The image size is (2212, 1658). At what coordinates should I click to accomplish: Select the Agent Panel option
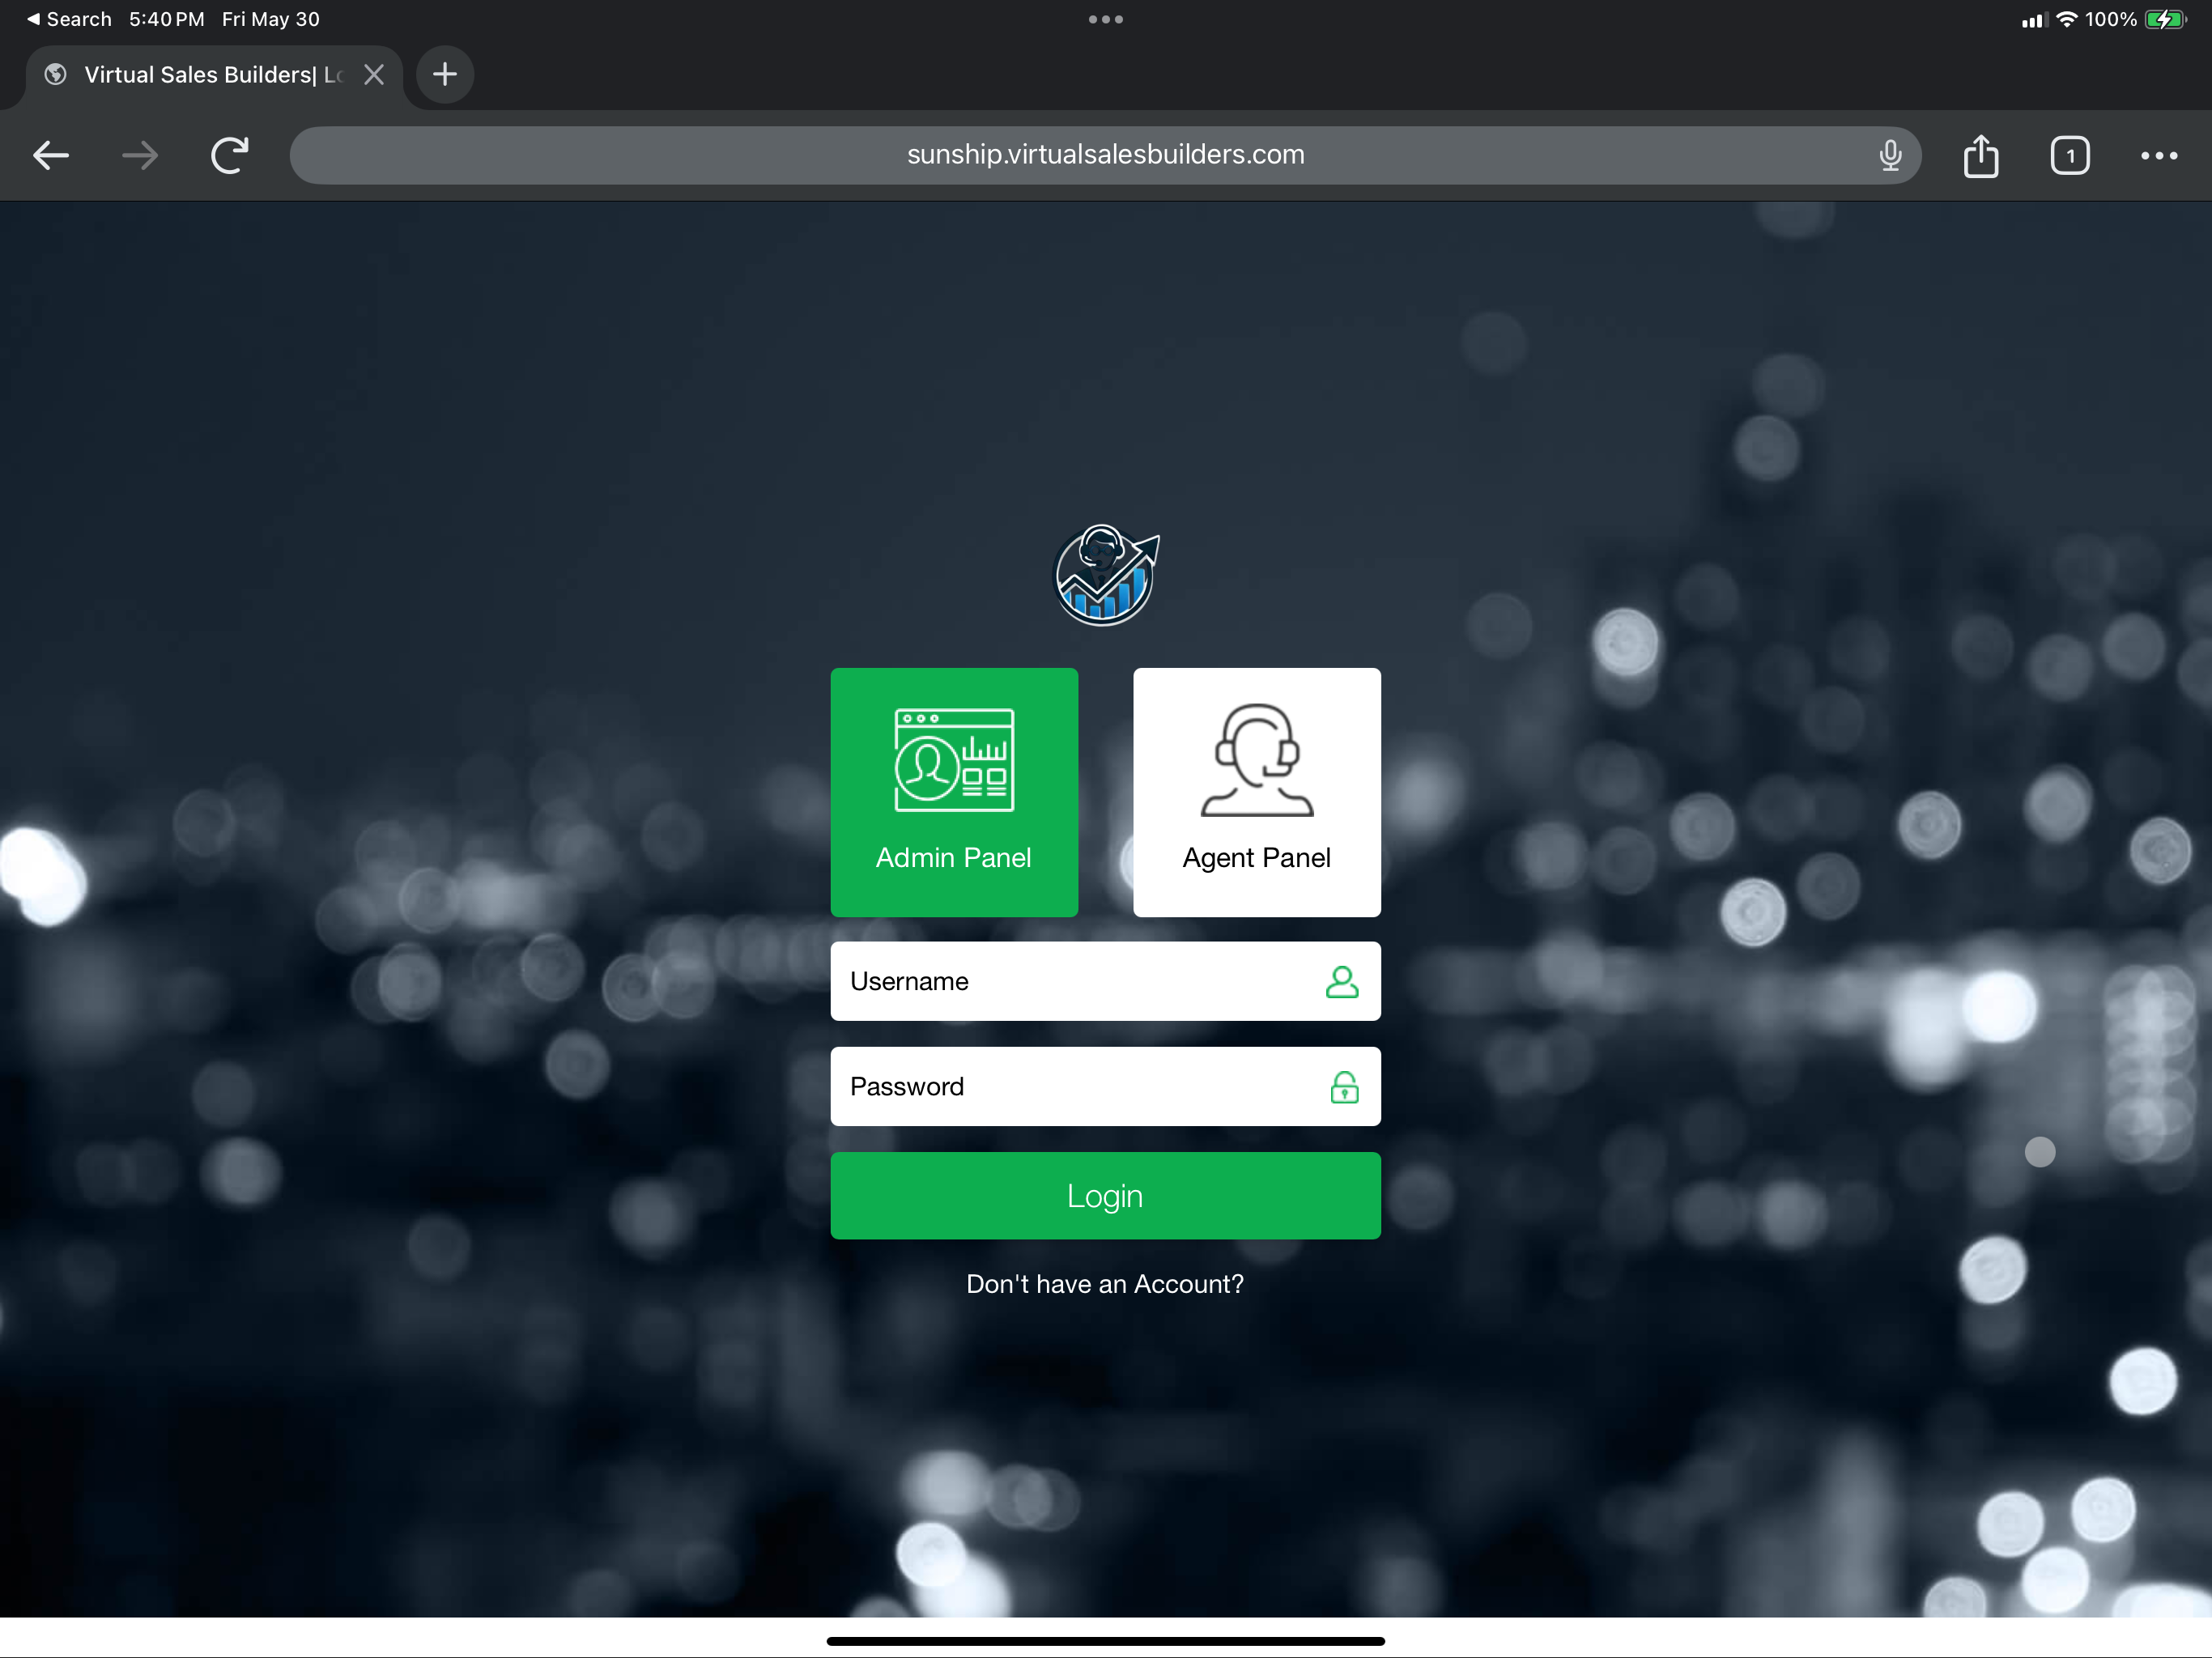pyautogui.click(x=1256, y=792)
